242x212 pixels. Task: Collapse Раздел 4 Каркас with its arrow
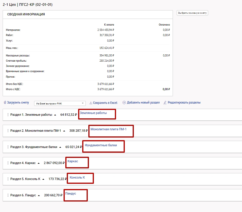38,163
